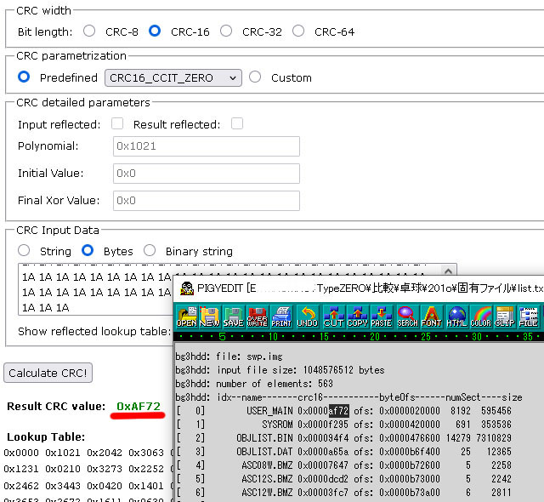Tick the Result reflected checkbox

237,124
